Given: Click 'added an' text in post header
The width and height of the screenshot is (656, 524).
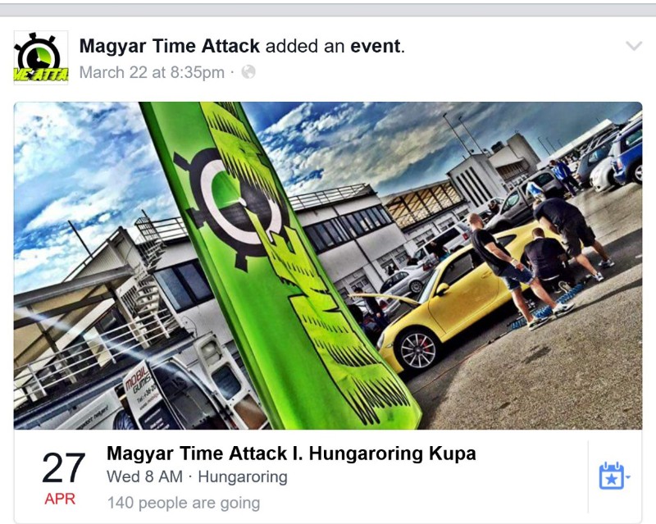Looking at the screenshot, I should point(305,46).
